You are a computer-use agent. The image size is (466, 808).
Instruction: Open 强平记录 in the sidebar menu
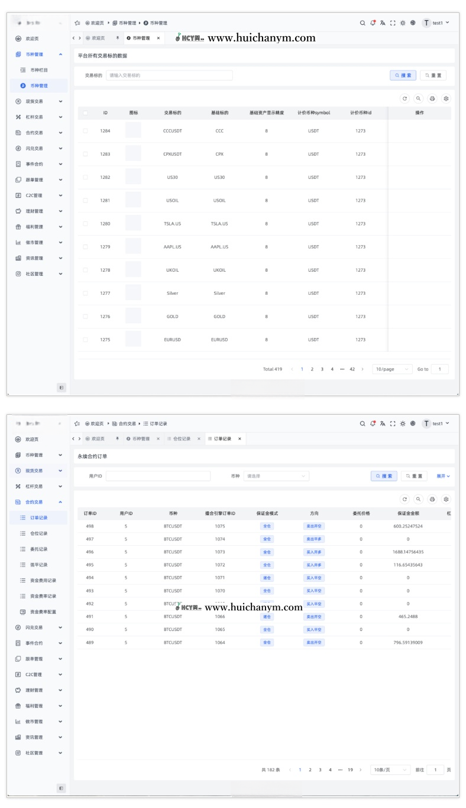tap(38, 565)
